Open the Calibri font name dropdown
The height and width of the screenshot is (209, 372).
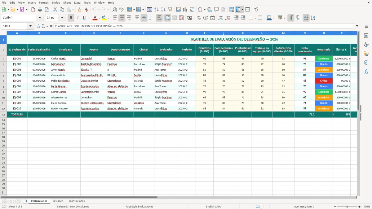[x=39, y=18]
